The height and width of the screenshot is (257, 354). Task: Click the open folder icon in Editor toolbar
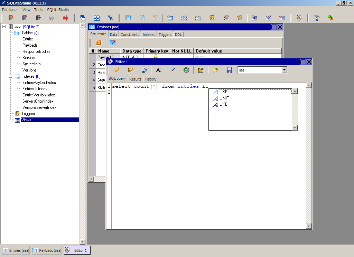(215, 70)
